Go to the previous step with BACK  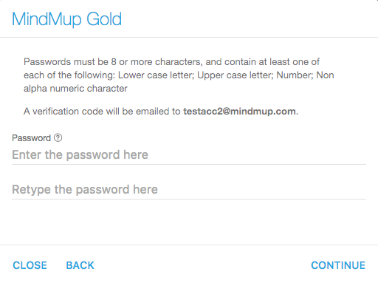[80, 265]
